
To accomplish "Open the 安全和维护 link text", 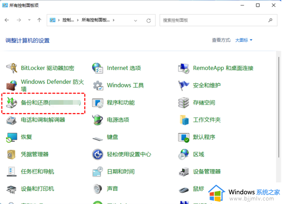I will click(x=207, y=85).
